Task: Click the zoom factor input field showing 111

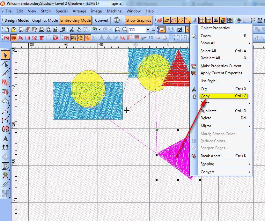Action: point(137,30)
